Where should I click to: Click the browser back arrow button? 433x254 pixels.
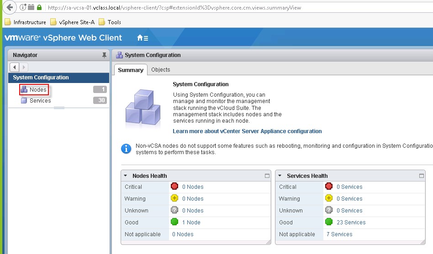(10, 7)
